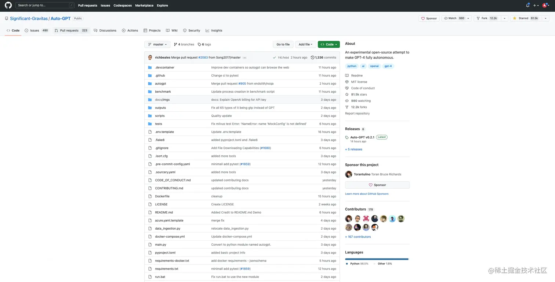Open the Insights tab
Viewport: 555px width, 282px height.
point(214,30)
